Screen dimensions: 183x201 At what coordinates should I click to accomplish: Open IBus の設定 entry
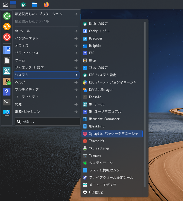point(112,68)
